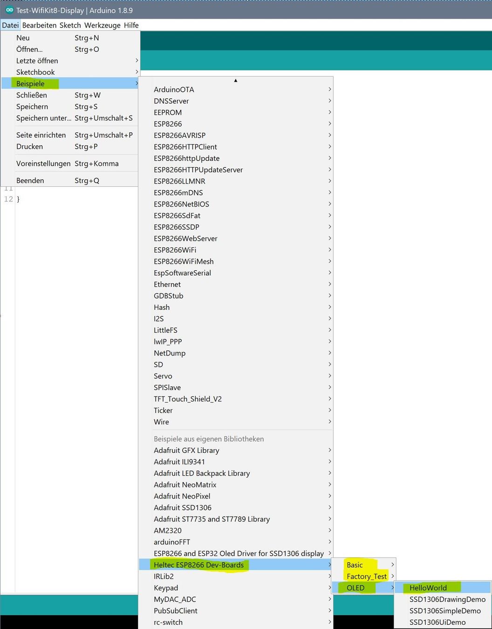Screen dimensions: 492x629
Task: Open ESP8266WiFiMesh examples entry
Action: pyautogui.click(x=236, y=261)
